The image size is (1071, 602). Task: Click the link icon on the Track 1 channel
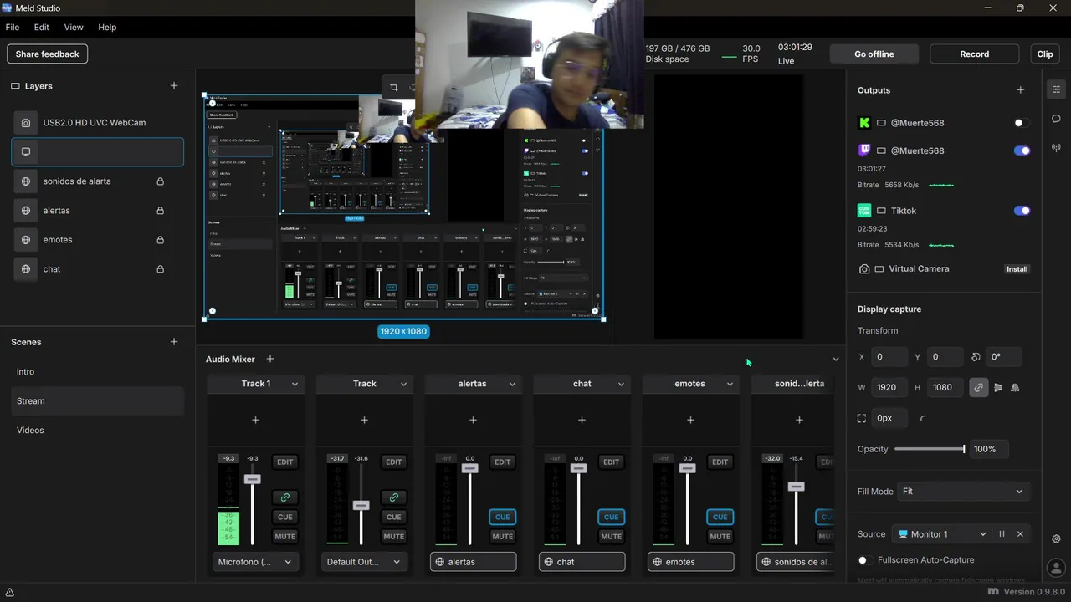tap(285, 497)
